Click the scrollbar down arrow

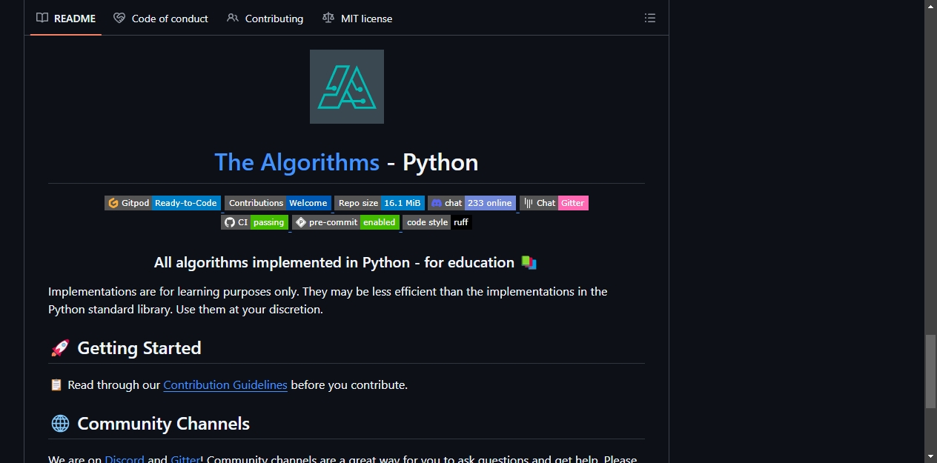pos(930,456)
